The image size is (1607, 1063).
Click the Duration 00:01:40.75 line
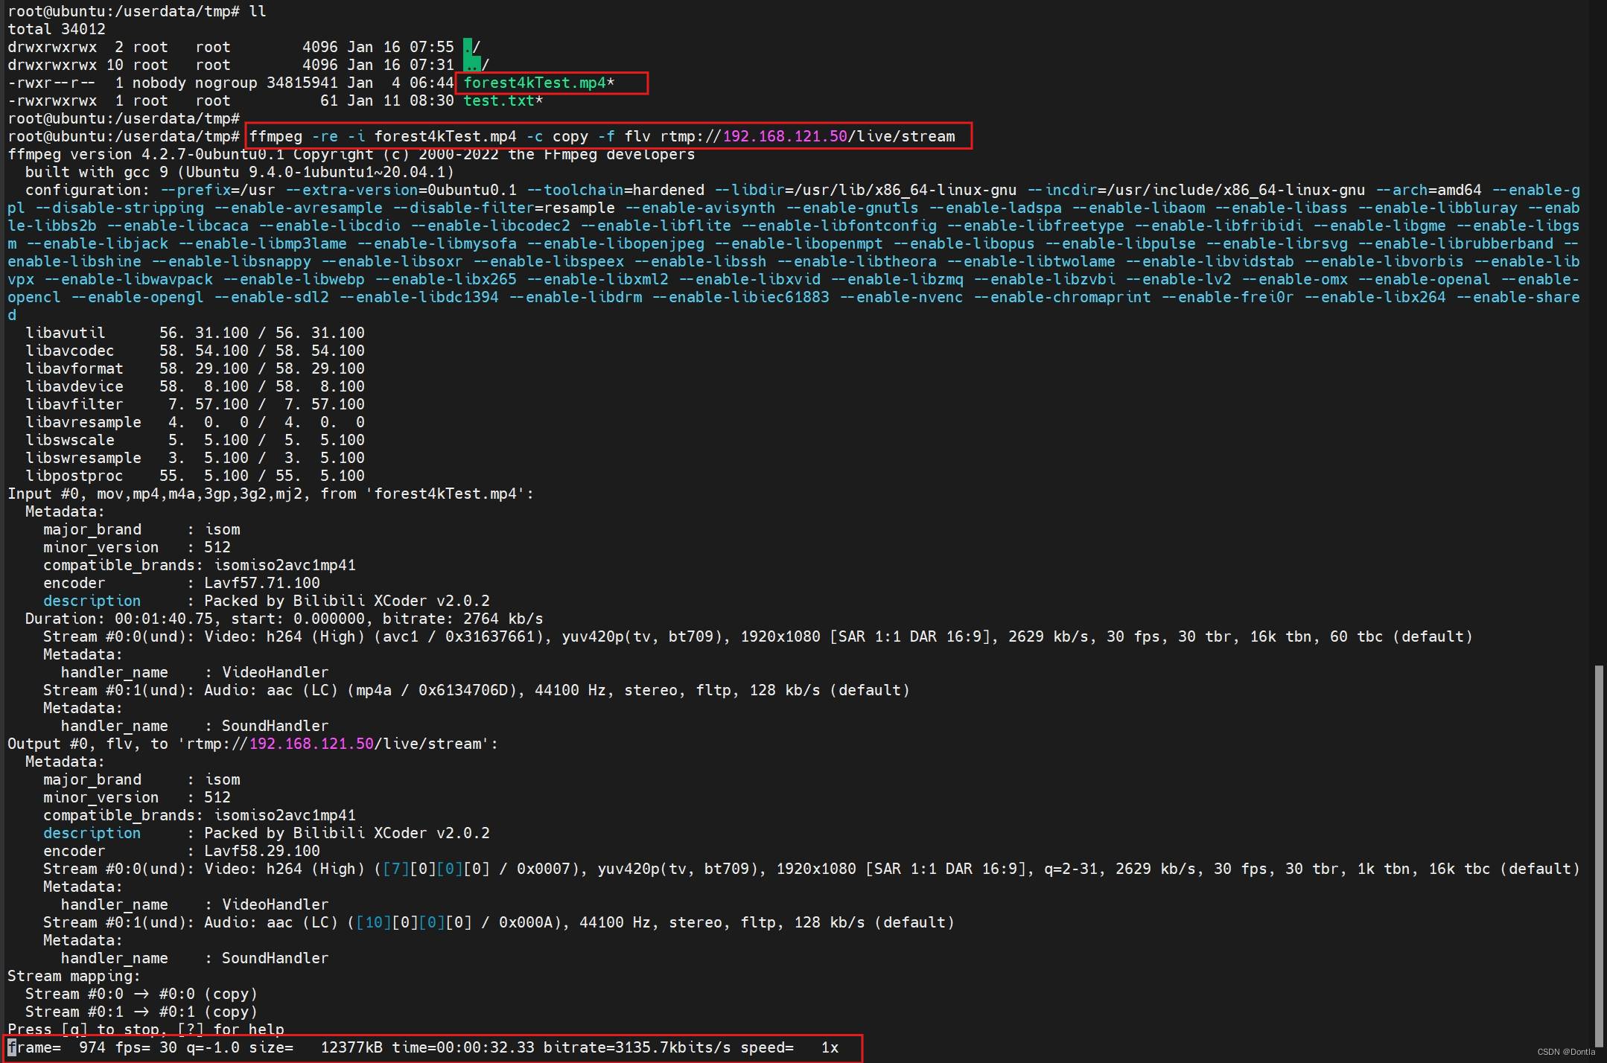click(284, 619)
